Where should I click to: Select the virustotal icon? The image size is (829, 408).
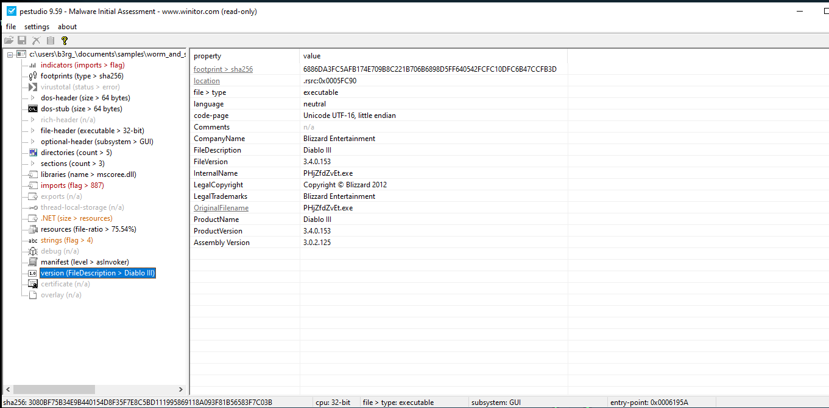click(x=33, y=87)
